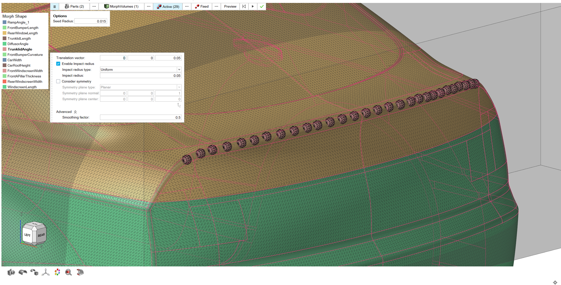
Task: Open the Impact radius type dropdown
Action: click(x=179, y=70)
